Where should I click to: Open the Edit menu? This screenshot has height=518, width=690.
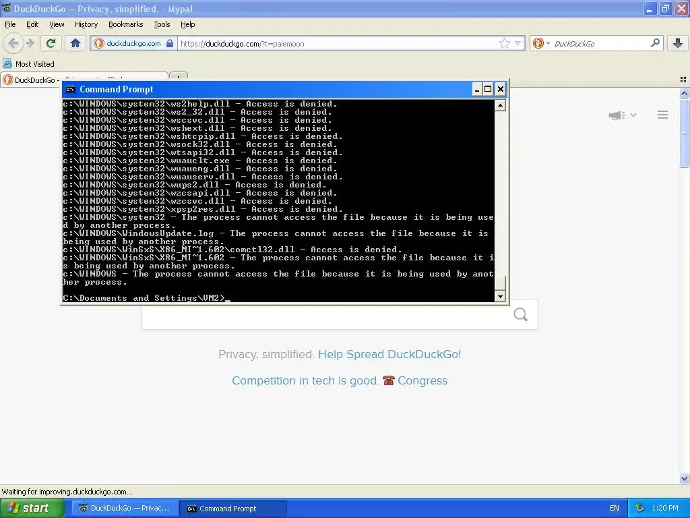click(32, 24)
